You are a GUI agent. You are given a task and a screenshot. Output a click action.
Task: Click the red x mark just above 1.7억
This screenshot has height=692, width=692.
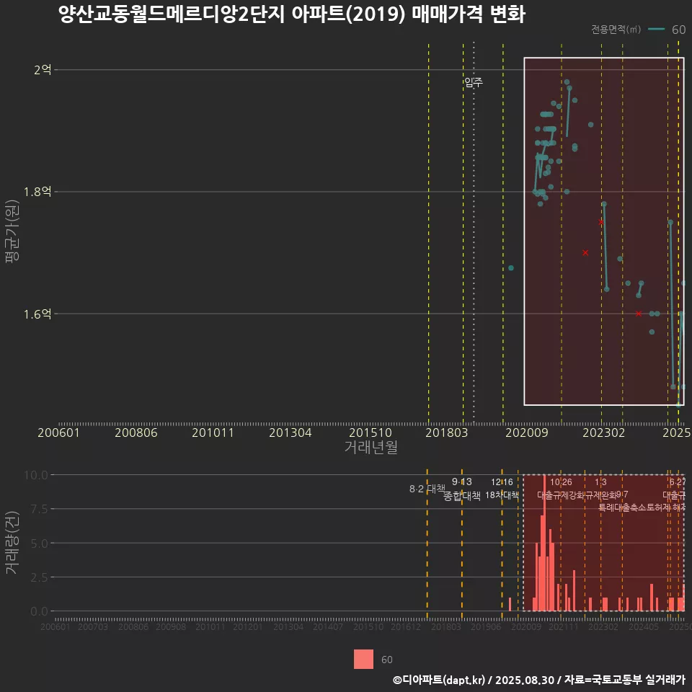[585, 253]
